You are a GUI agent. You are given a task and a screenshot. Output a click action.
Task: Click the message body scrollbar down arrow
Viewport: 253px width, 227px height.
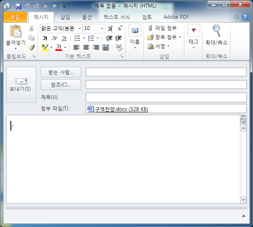tap(243, 200)
